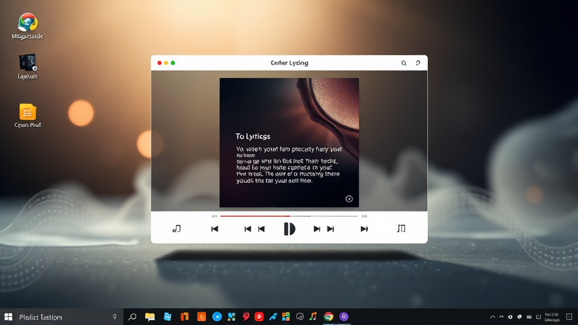Click the search magnifier in the title bar
Viewport: 578px width, 325px height.
[404, 63]
